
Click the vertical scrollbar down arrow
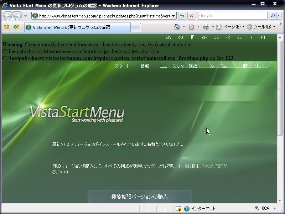click(280, 200)
